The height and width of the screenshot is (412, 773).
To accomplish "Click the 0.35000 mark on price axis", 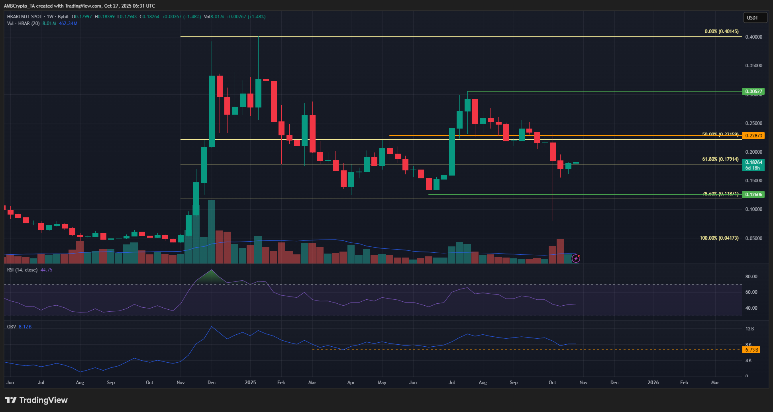I will 753,66.
